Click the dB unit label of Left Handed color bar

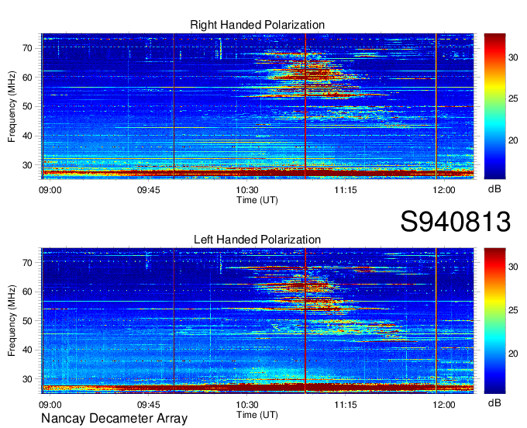pos(494,403)
